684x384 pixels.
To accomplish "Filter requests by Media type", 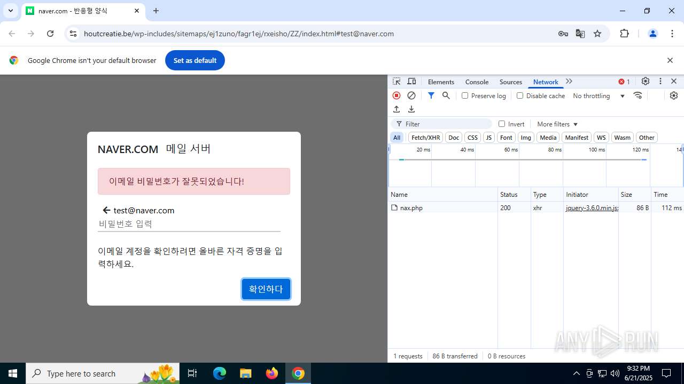I will pos(548,138).
